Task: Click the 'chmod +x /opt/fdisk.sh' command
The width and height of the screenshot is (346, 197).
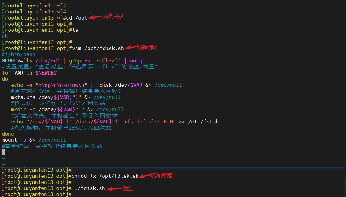Action: pos(105,176)
